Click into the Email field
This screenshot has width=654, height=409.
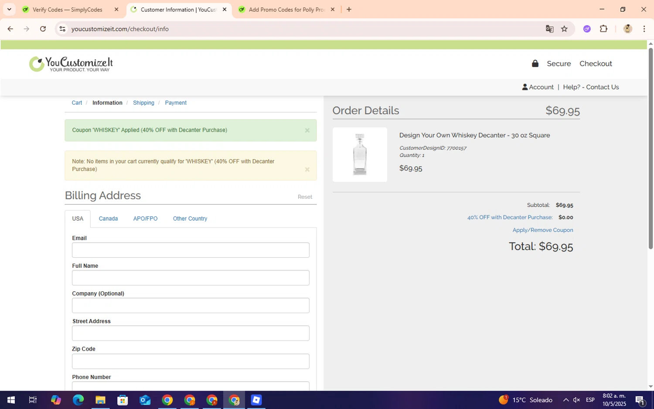point(191,250)
